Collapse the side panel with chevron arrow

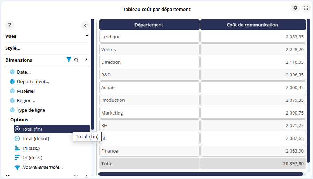point(85,26)
